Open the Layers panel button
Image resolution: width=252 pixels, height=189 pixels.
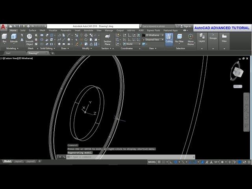202,38
